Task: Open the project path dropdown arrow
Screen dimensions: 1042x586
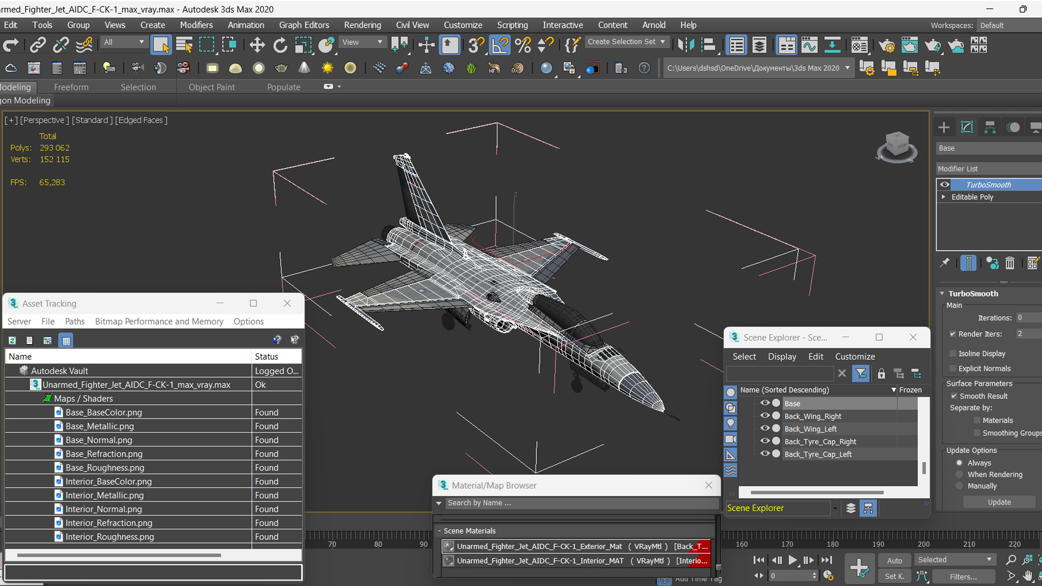Action: click(x=847, y=68)
